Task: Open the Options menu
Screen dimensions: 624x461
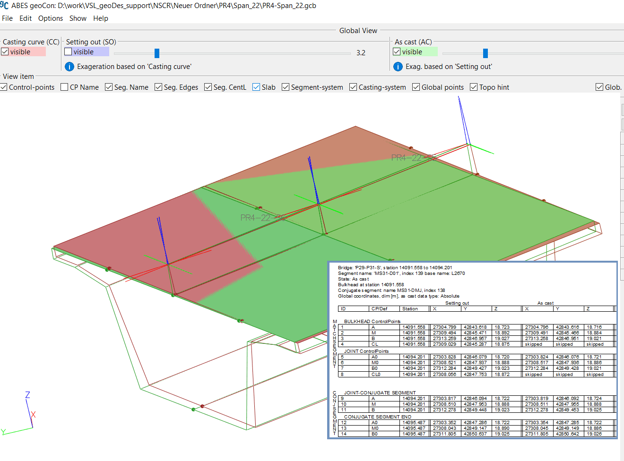Action: tap(50, 18)
